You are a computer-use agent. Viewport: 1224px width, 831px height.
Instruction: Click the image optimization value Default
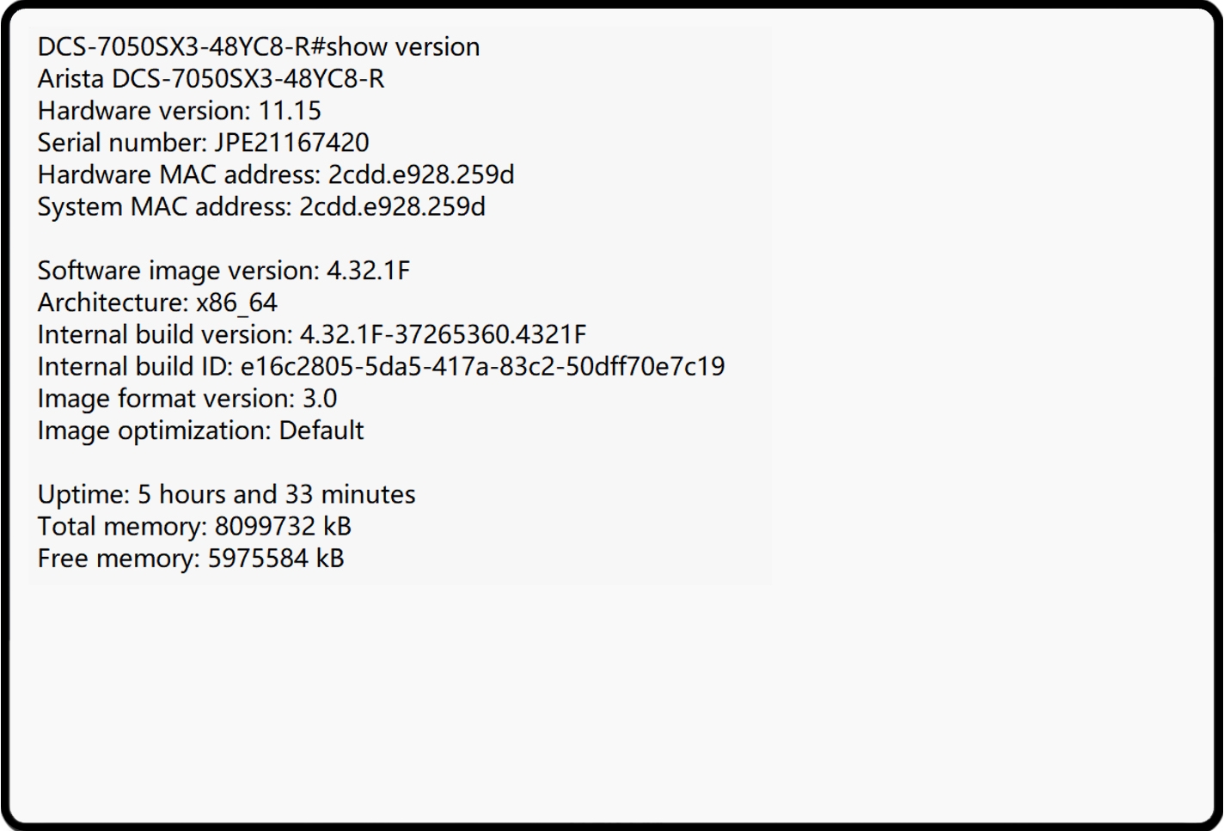(321, 431)
